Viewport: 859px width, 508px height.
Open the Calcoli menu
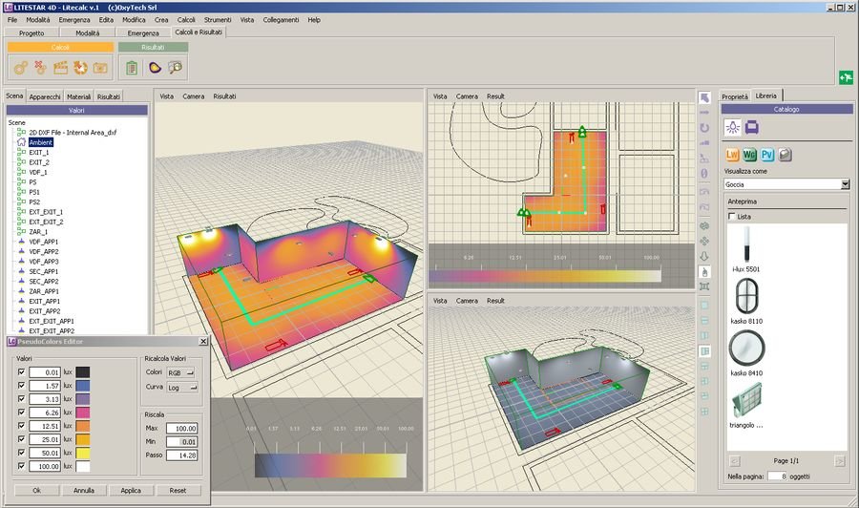[186, 20]
